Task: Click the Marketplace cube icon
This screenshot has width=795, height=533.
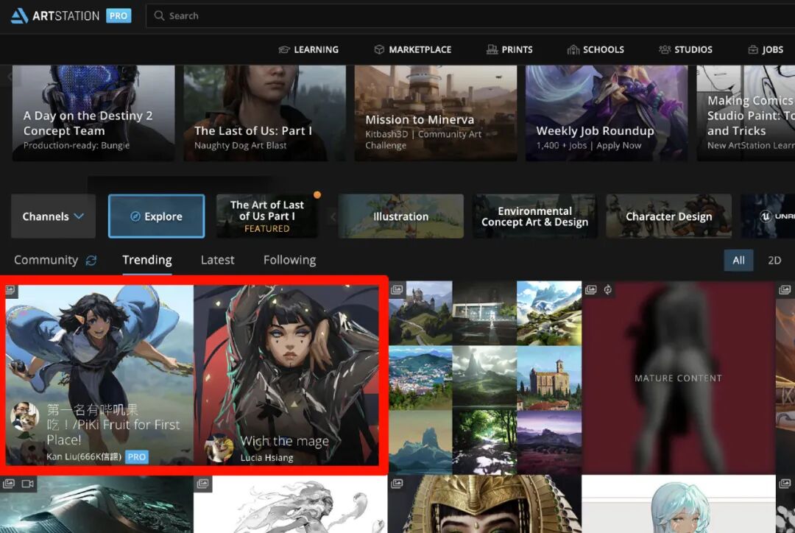Action: click(x=379, y=50)
